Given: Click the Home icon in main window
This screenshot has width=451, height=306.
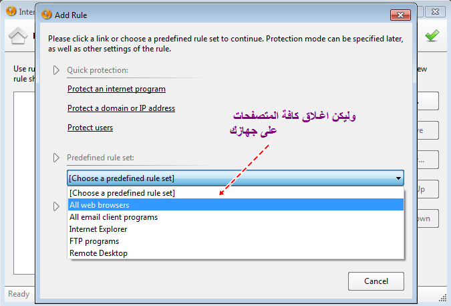Looking at the screenshot, I should tap(18, 36).
